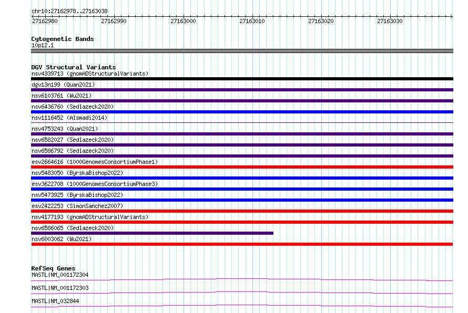Click the short purple bar under nsv6586065
468x313 pixels.
152,233
